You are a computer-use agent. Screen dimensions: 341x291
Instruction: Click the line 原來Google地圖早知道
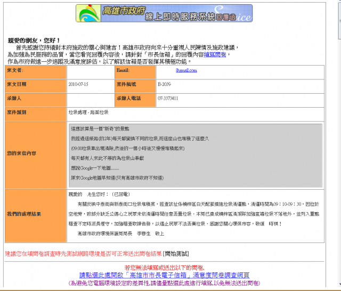point(117,178)
